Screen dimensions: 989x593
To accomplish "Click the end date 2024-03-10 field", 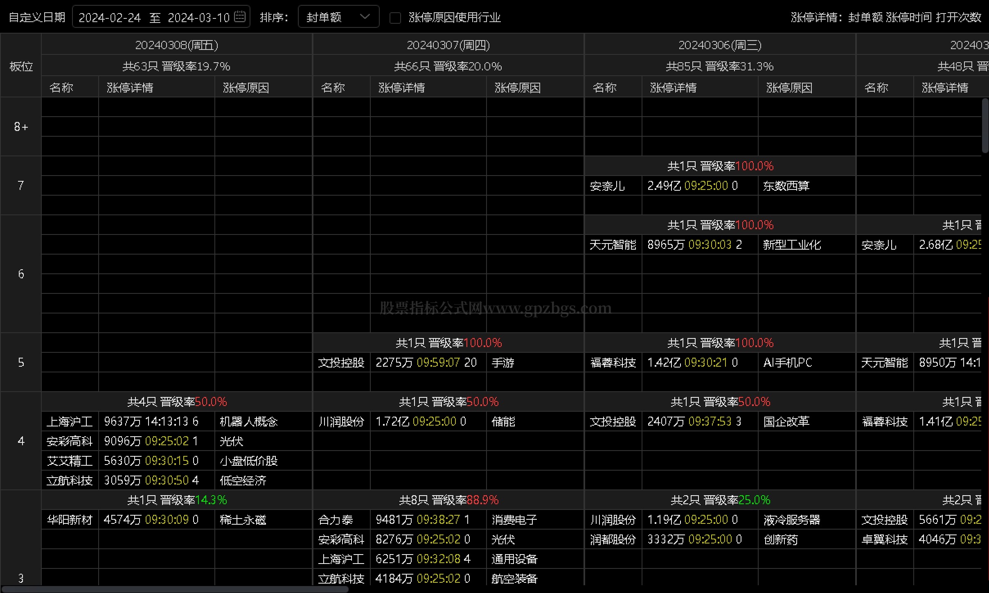I will click(199, 18).
